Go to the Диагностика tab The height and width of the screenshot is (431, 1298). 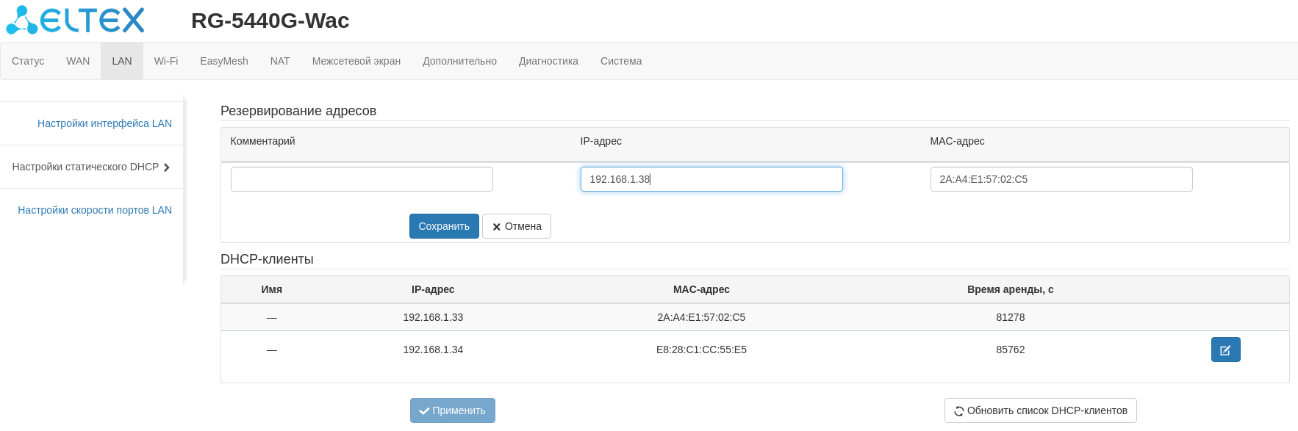tap(548, 61)
